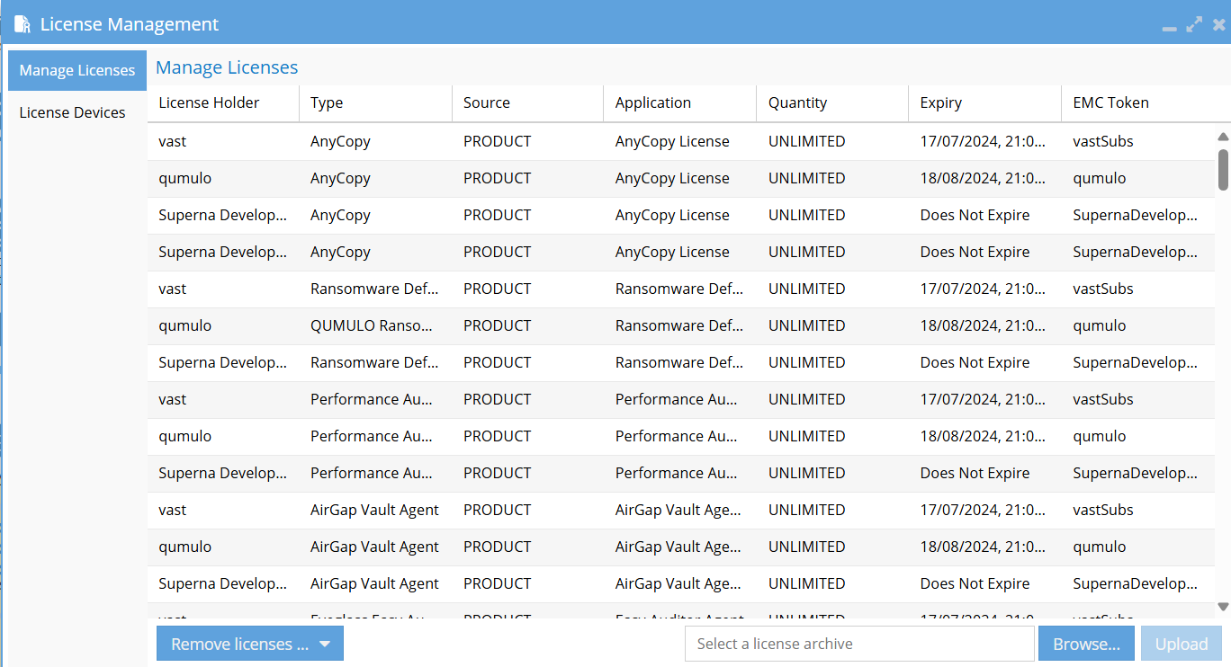
Task: Click the Upload button
Action: point(1182,644)
